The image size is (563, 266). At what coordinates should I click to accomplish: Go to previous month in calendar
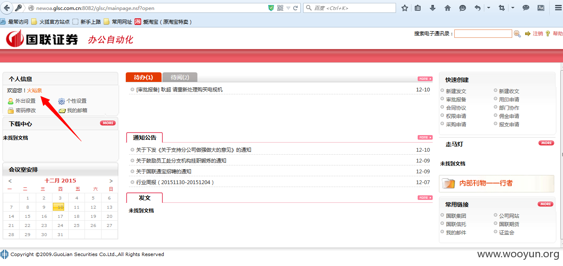(10, 181)
